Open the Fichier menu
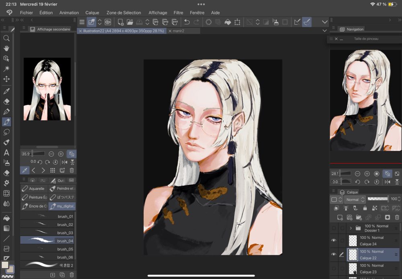402x279 pixels. 27,12
